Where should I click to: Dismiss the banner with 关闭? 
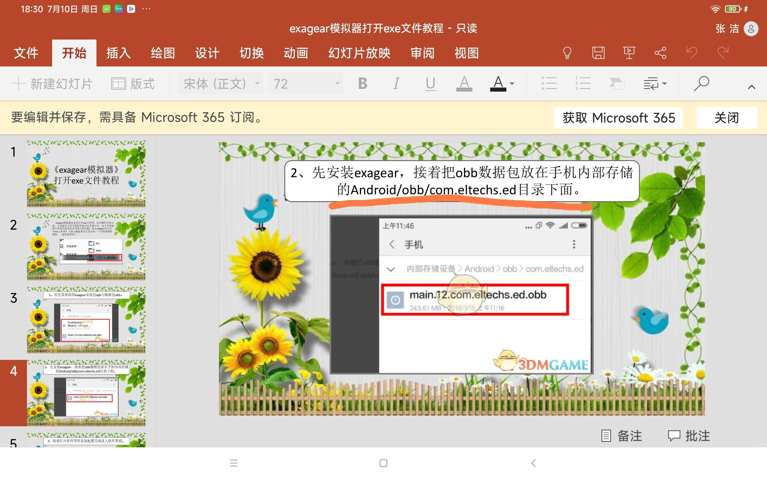point(727,118)
